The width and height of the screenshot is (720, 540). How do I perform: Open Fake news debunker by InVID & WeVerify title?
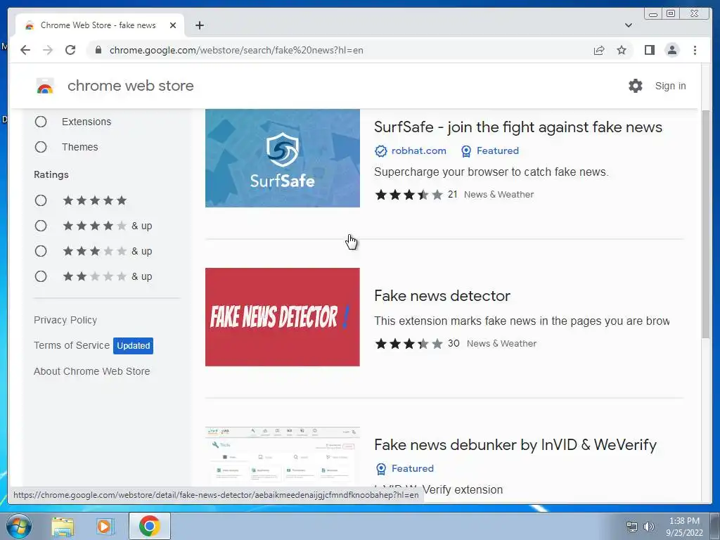pyautogui.click(x=515, y=445)
